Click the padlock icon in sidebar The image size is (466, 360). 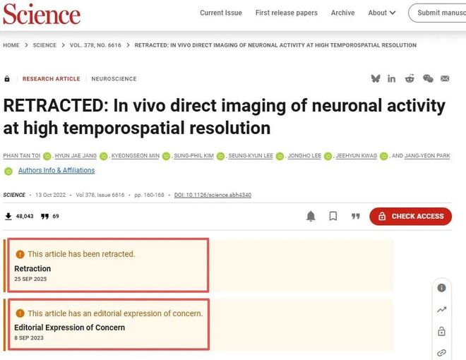pyautogui.click(x=441, y=331)
